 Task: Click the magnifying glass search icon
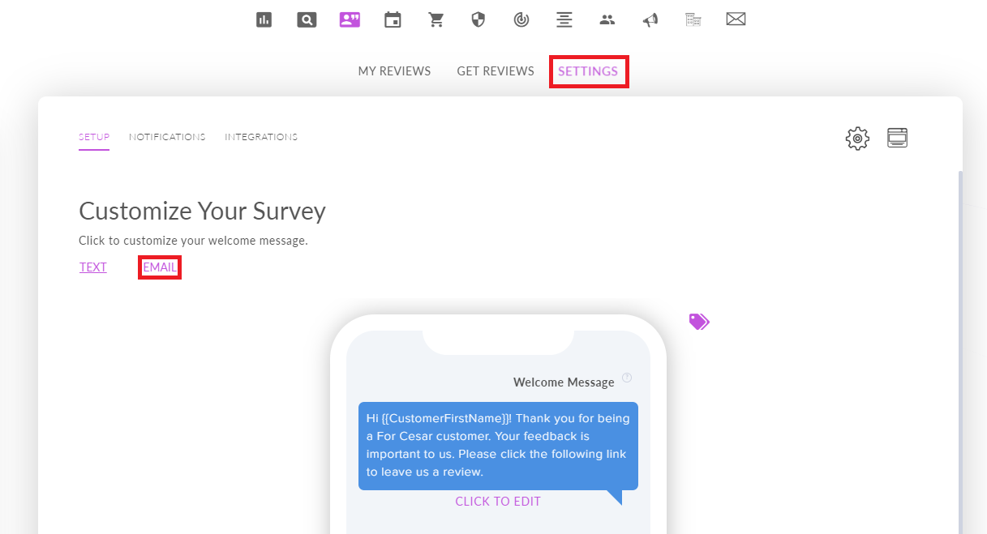[x=307, y=19]
